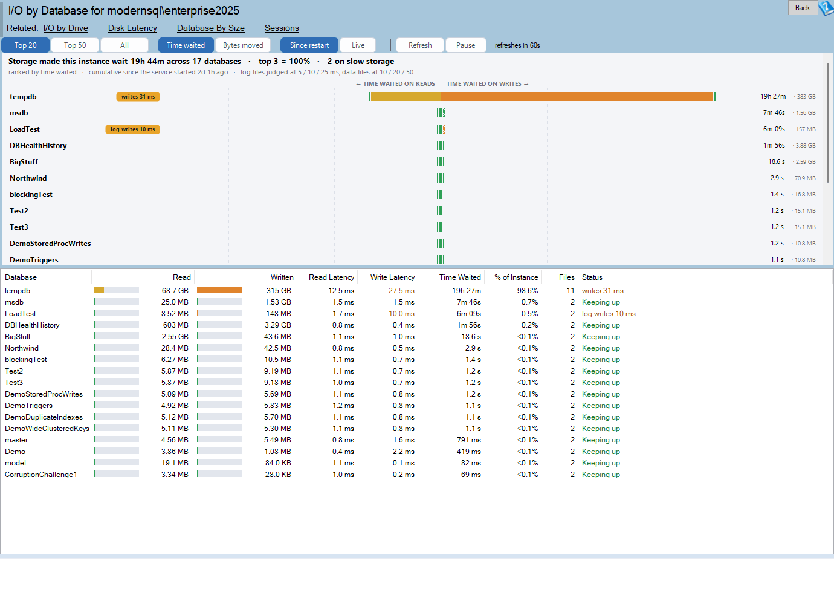Select the Demo table row
This screenshot has height=590, width=834.
pyautogui.click(x=416, y=452)
